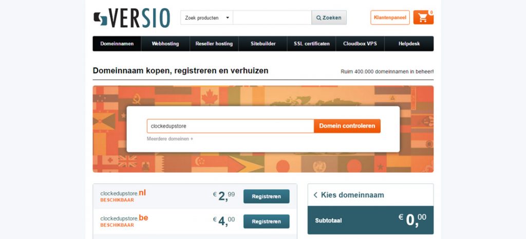Register the clockedupstore.nl domain
Image resolution: width=526 pixels, height=239 pixels.
pyautogui.click(x=266, y=196)
